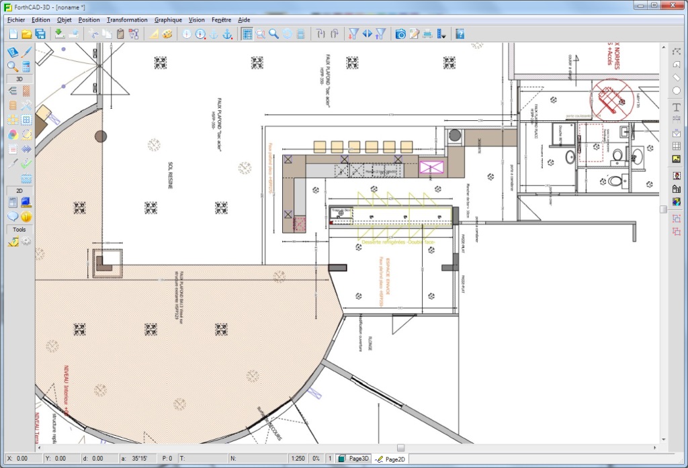Open the calculator tool in left panel
The image size is (688, 468).
point(26,66)
